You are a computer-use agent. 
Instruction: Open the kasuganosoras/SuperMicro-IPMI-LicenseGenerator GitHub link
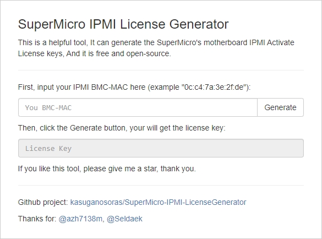158,202
